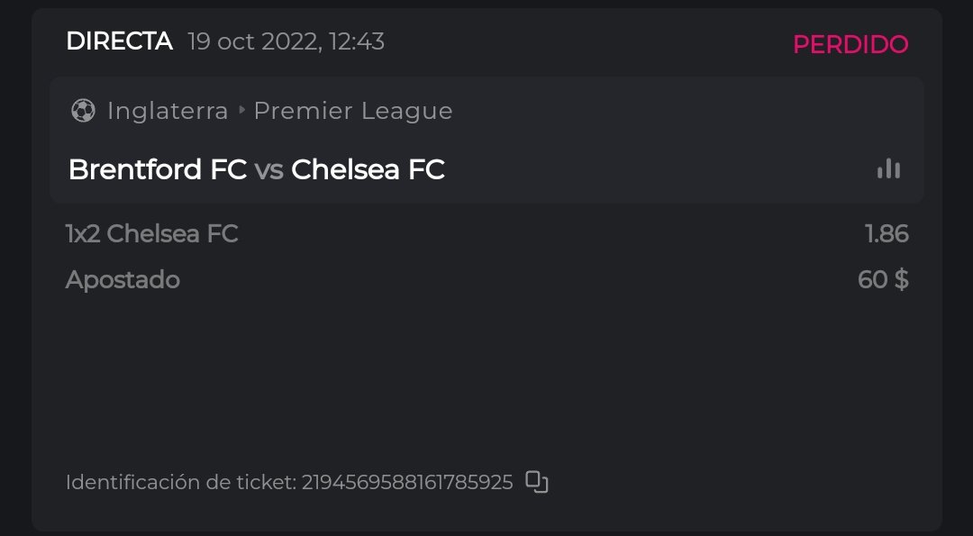
Task: Open the Premier League competition link
Action: (353, 111)
